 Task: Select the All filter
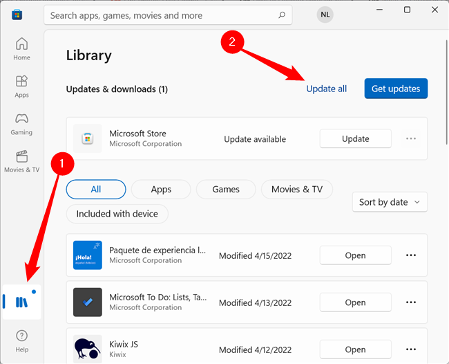tap(96, 190)
